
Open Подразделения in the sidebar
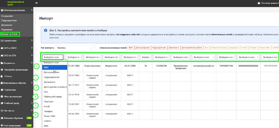[9, 21]
